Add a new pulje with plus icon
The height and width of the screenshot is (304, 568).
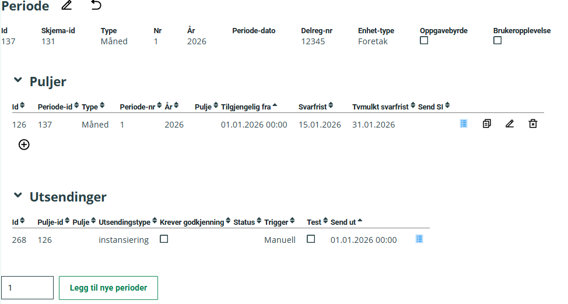24,144
